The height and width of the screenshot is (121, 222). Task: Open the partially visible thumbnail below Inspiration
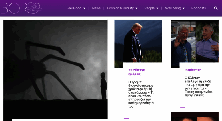point(195,116)
